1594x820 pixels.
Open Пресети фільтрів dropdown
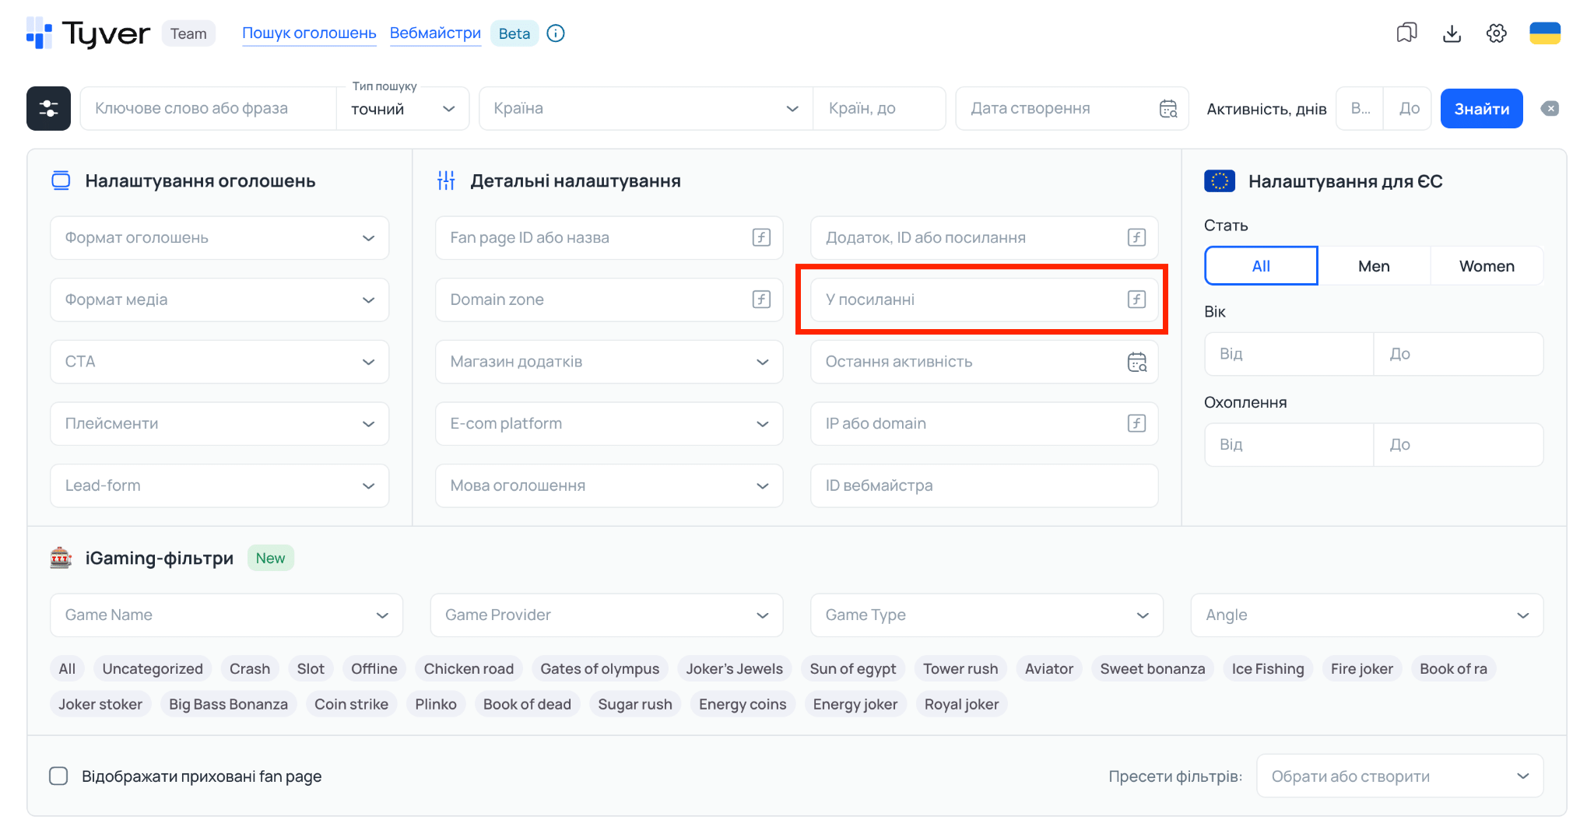click(1399, 776)
